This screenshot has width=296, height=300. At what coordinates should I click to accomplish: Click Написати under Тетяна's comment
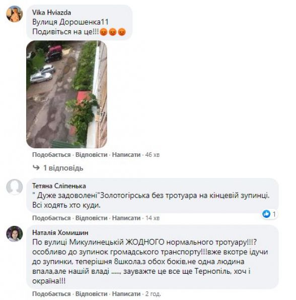[x=126, y=218]
